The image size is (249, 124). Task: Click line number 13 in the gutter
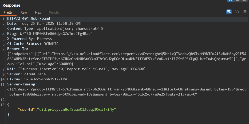pos(3,105)
